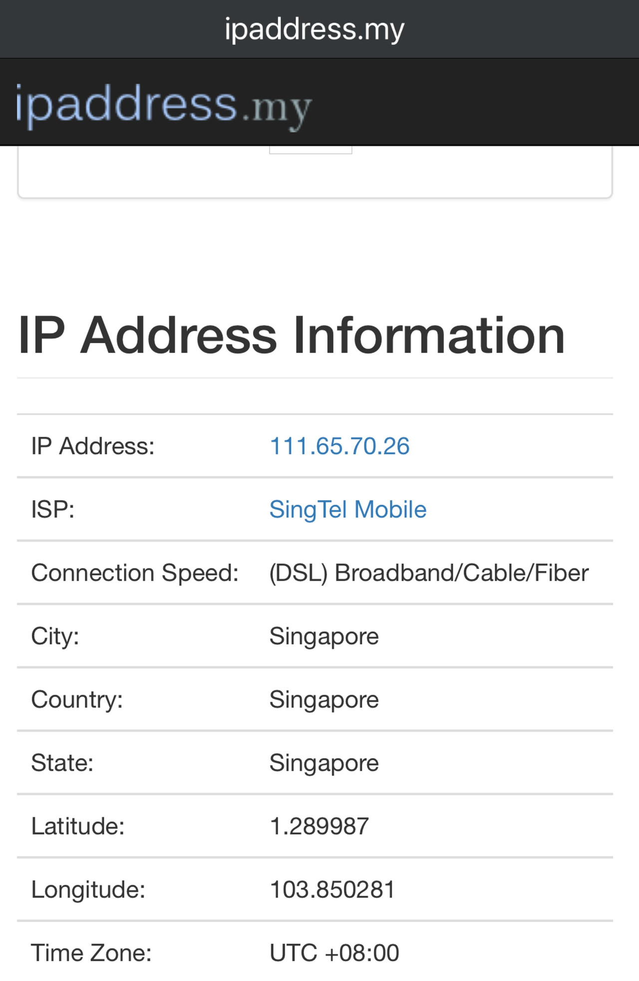This screenshot has width=639, height=981.
Task: Click the "Latitude:" row label
Action: (x=78, y=826)
